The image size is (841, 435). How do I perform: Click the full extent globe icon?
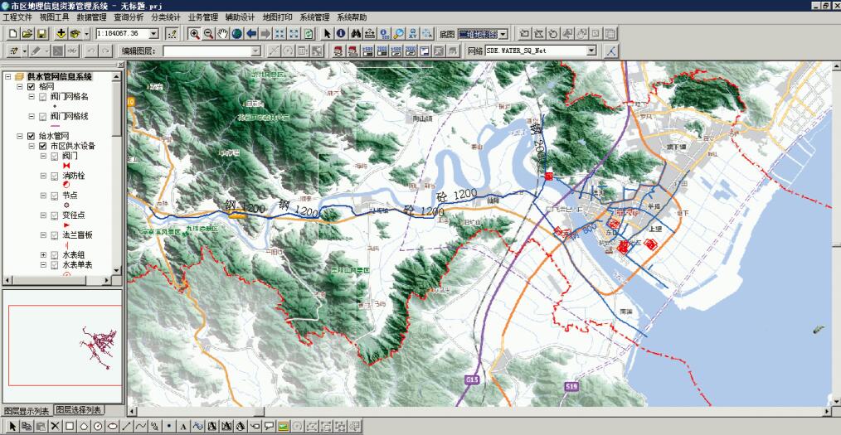tap(236, 34)
